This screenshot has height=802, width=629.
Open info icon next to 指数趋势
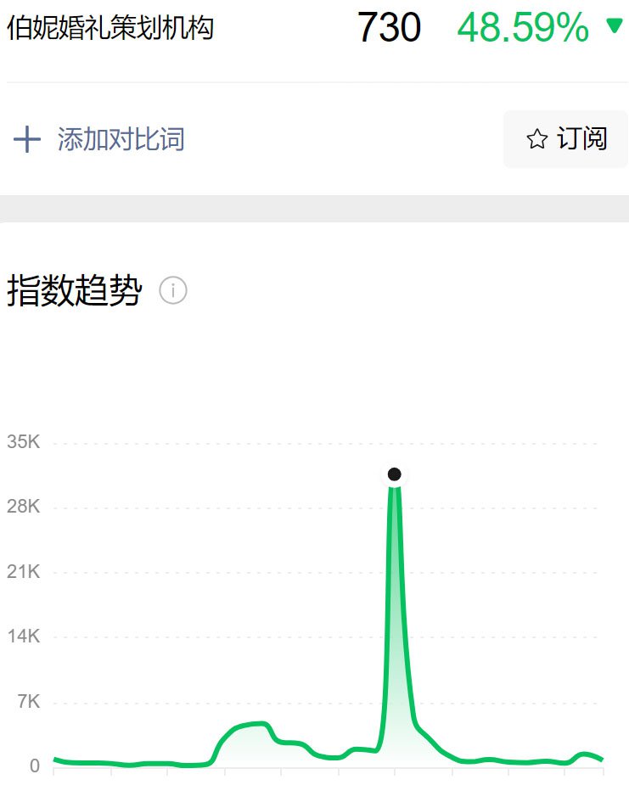point(173,290)
